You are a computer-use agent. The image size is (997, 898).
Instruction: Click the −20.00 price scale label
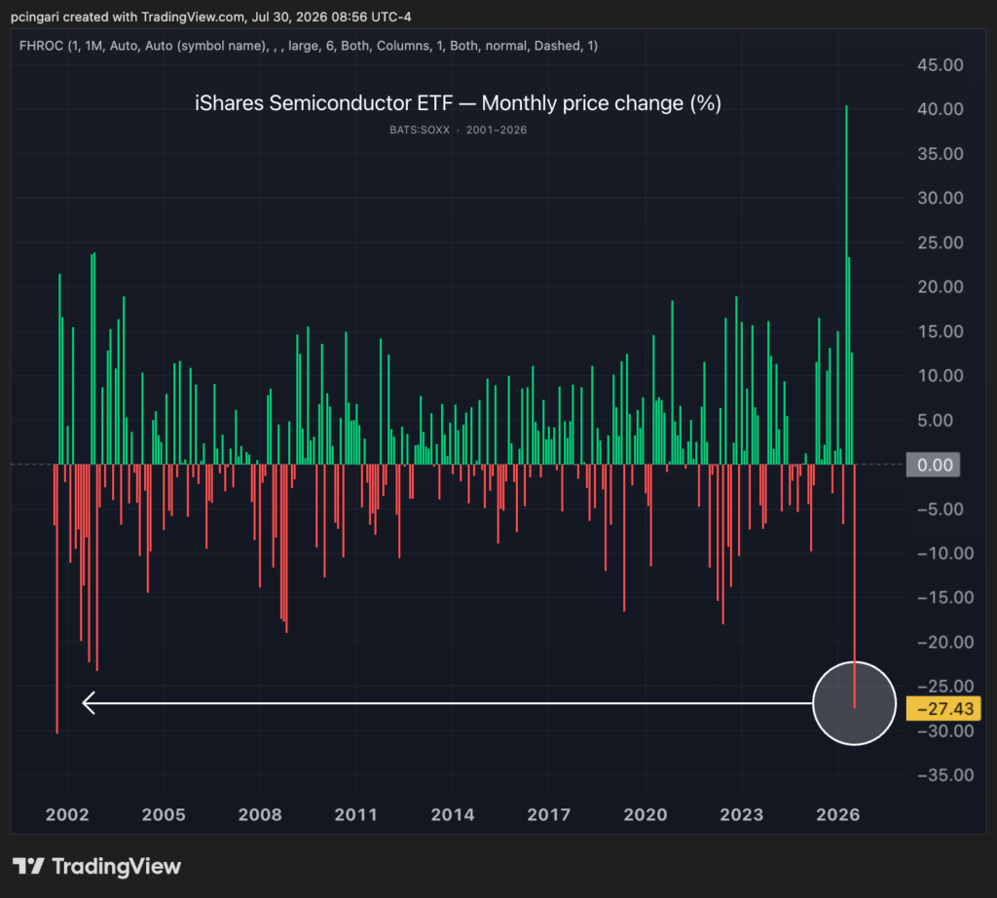(944, 643)
